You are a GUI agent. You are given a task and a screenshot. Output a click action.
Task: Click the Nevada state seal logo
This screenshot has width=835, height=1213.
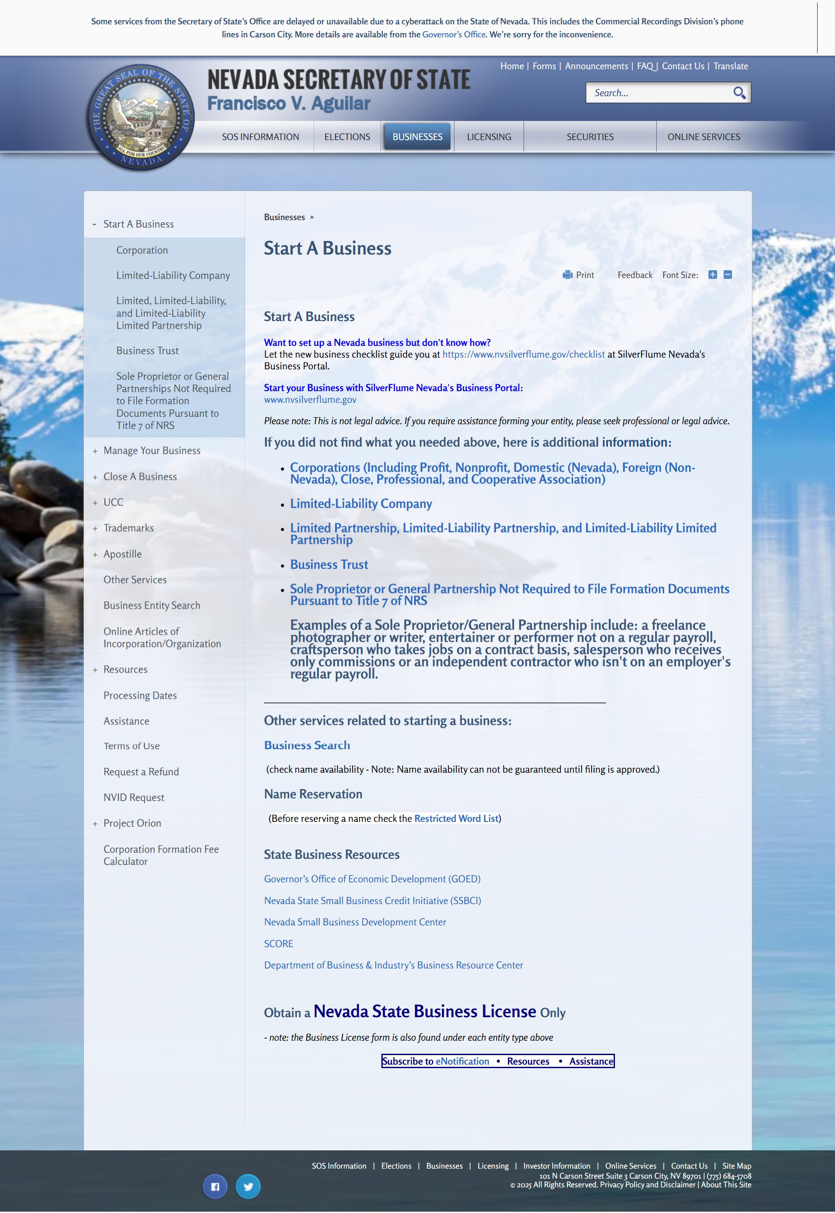click(x=141, y=117)
